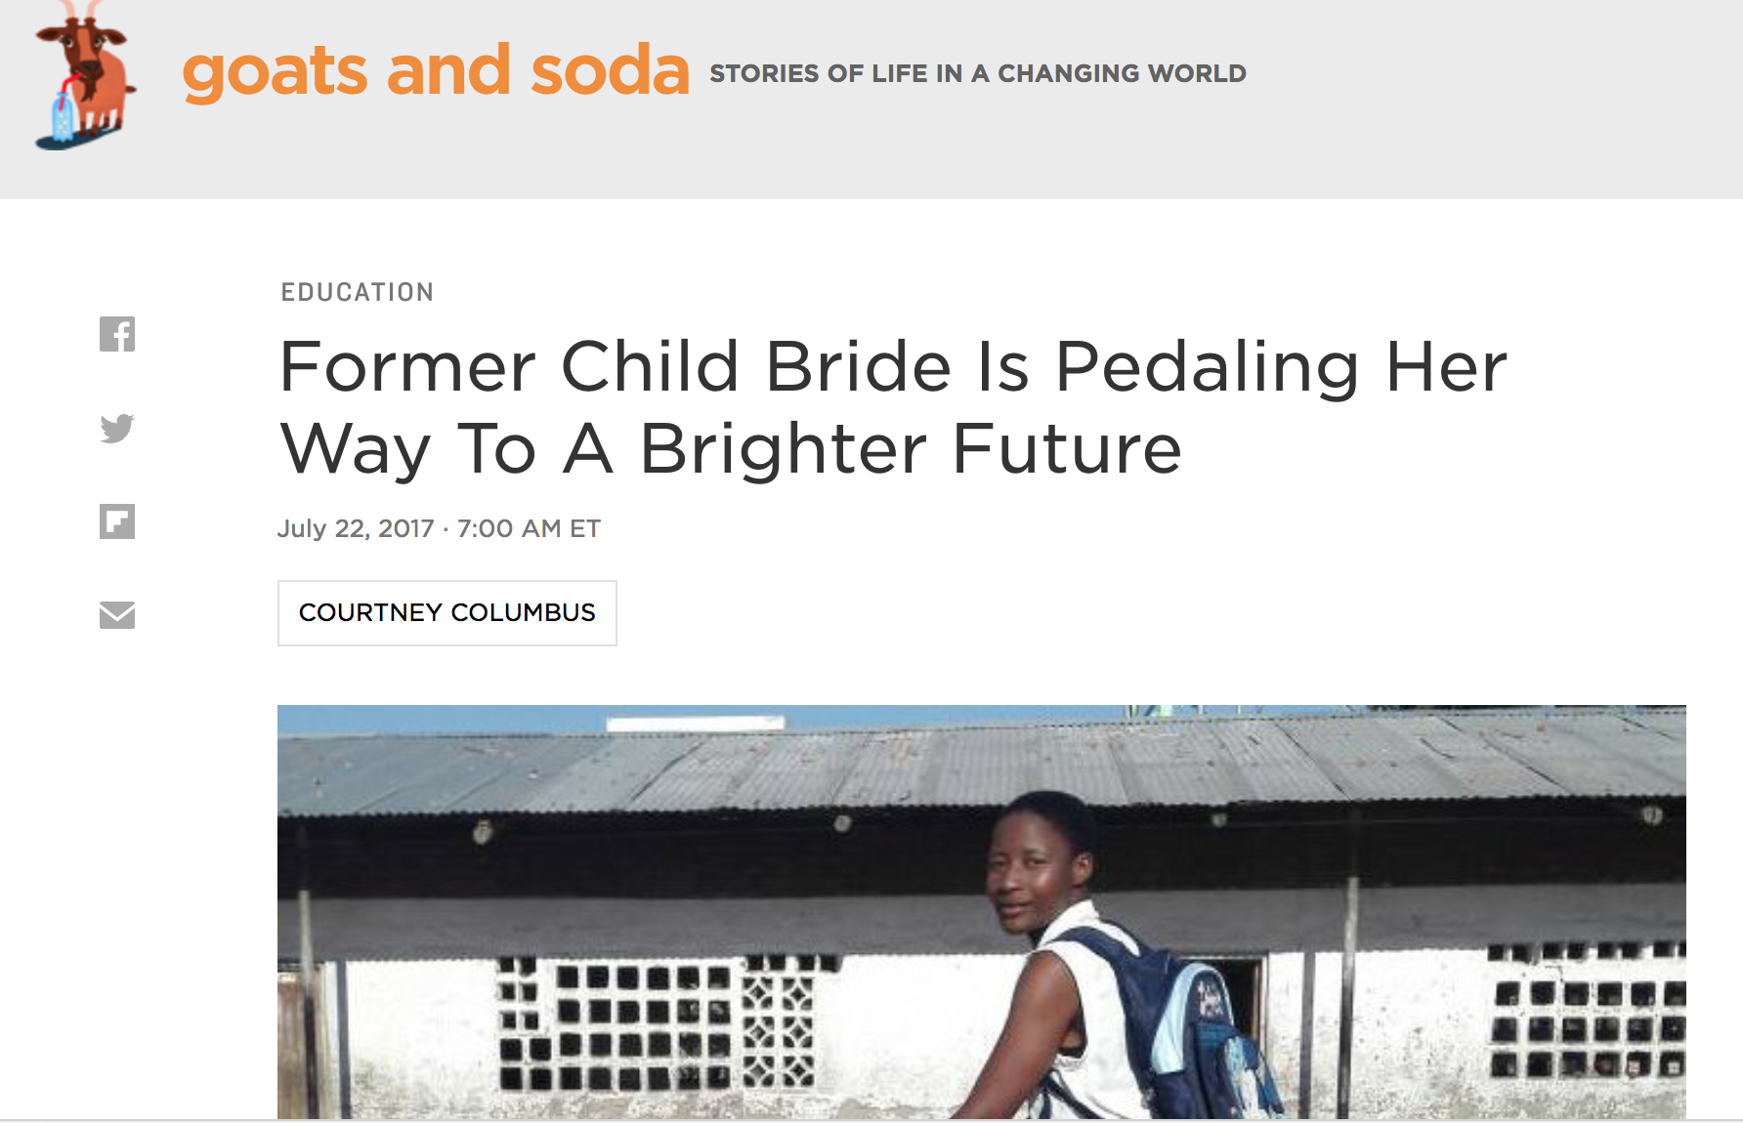Share the article on Twitter
The image size is (1743, 1123).
tap(117, 428)
